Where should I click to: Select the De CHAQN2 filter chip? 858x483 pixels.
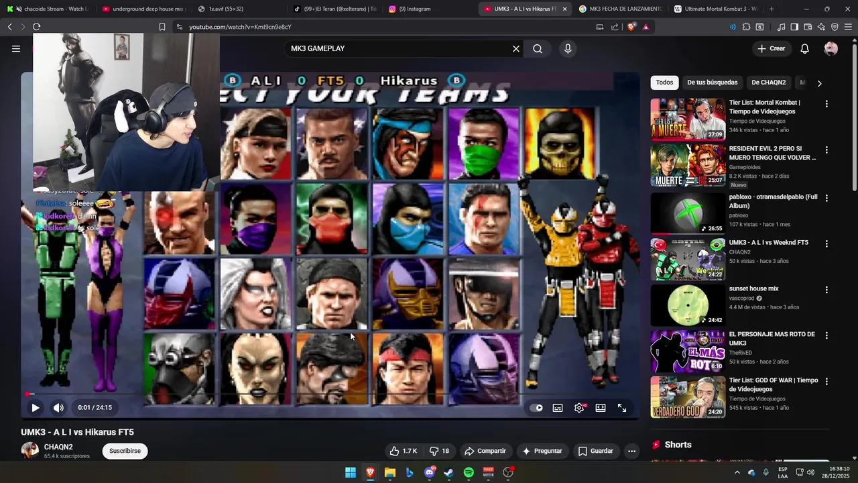(x=768, y=83)
